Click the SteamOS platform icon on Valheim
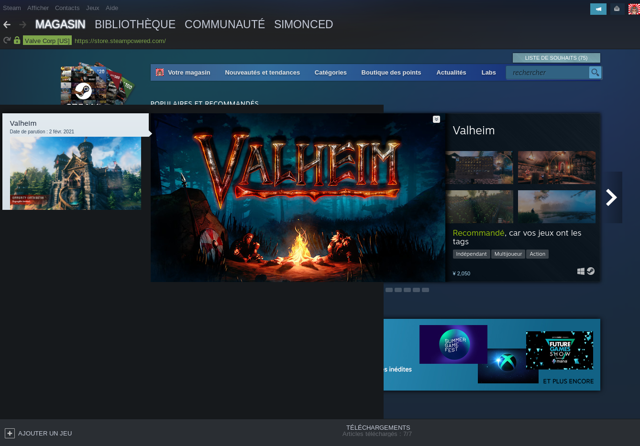 coord(591,271)
